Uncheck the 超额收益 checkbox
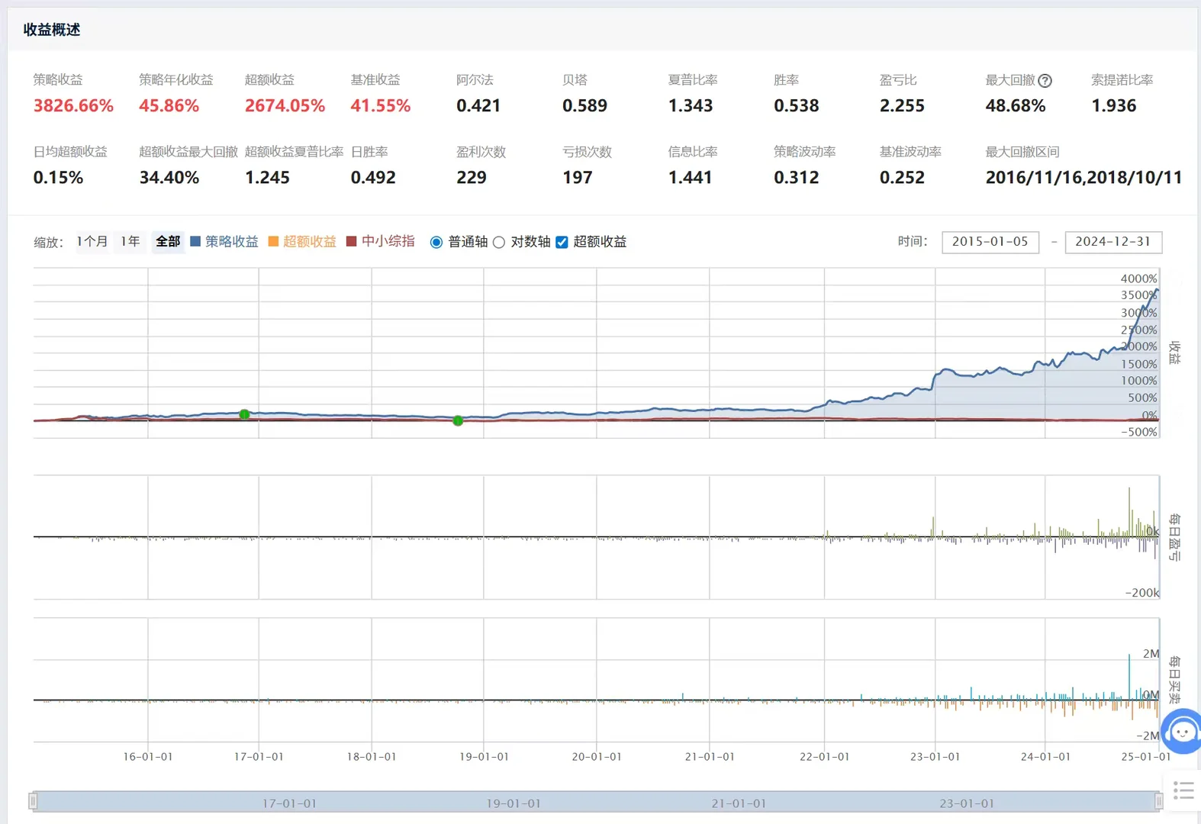This screenshot has width=1201, height=824. point(562,242)
